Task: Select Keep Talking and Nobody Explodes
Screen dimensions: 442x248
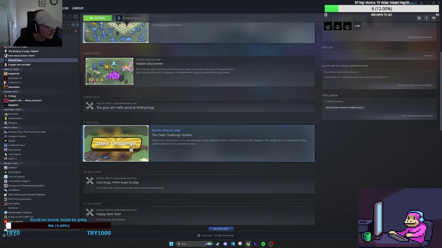Action: pyautogui.click(x=27, y=195)
